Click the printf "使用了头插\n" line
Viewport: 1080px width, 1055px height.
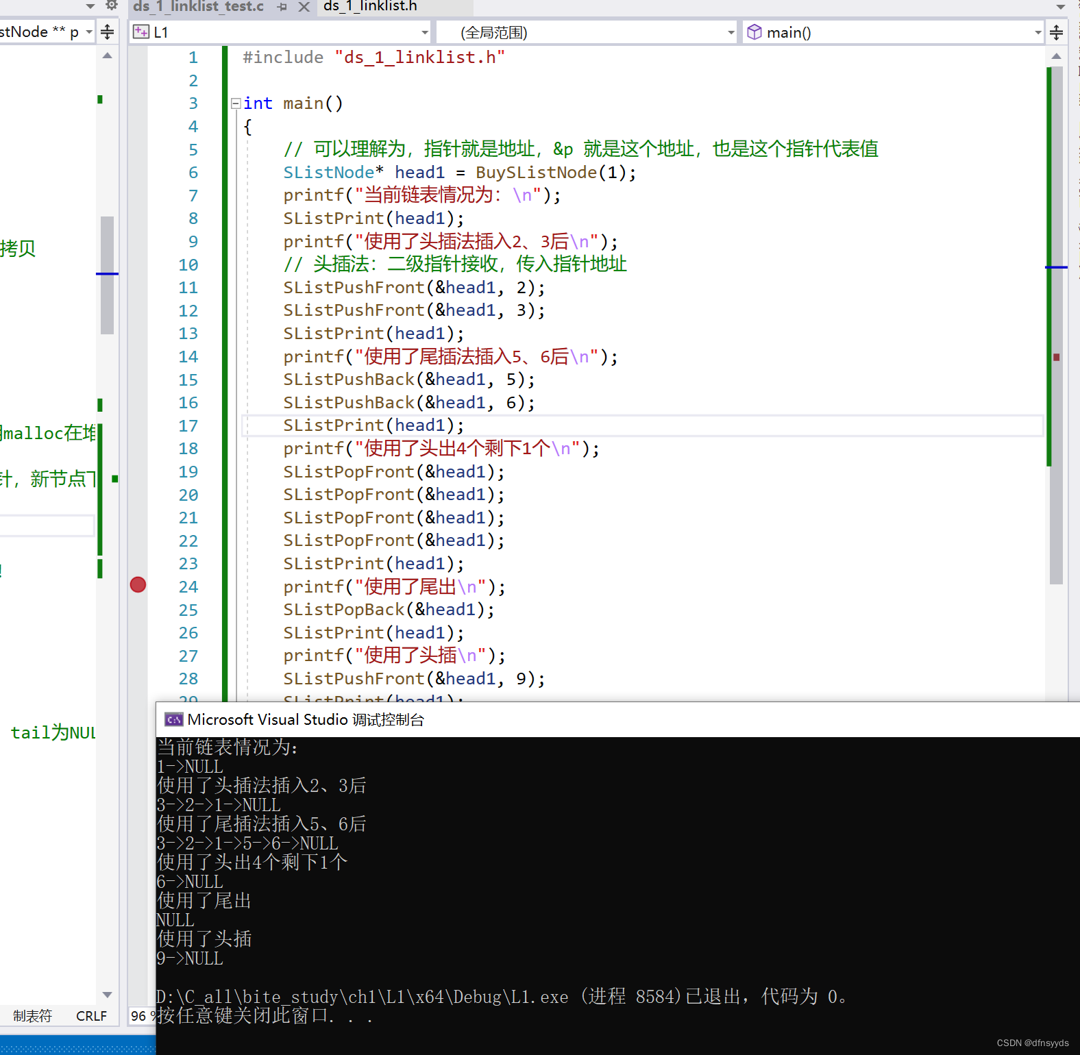pyautogui.click(x=395, y=656)
